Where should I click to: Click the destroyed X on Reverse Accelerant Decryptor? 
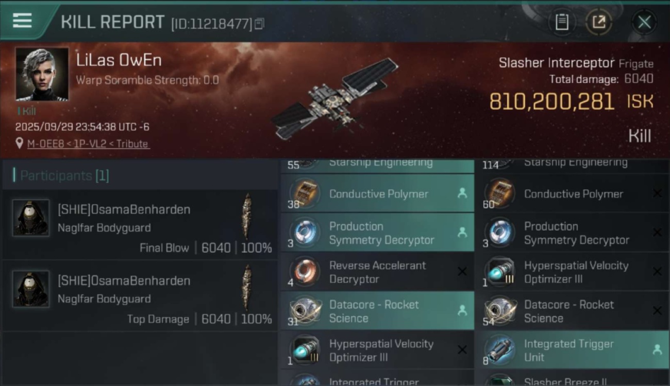pos(462,272)
